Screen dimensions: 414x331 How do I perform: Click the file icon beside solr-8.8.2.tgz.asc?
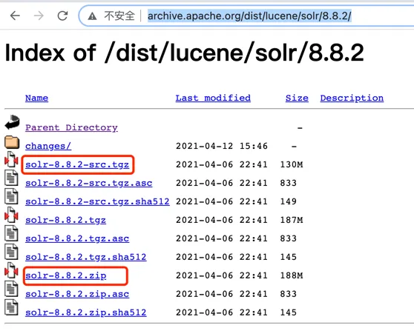point(11,233)
